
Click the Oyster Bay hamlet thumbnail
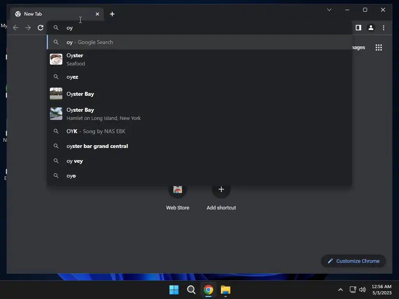56,114
